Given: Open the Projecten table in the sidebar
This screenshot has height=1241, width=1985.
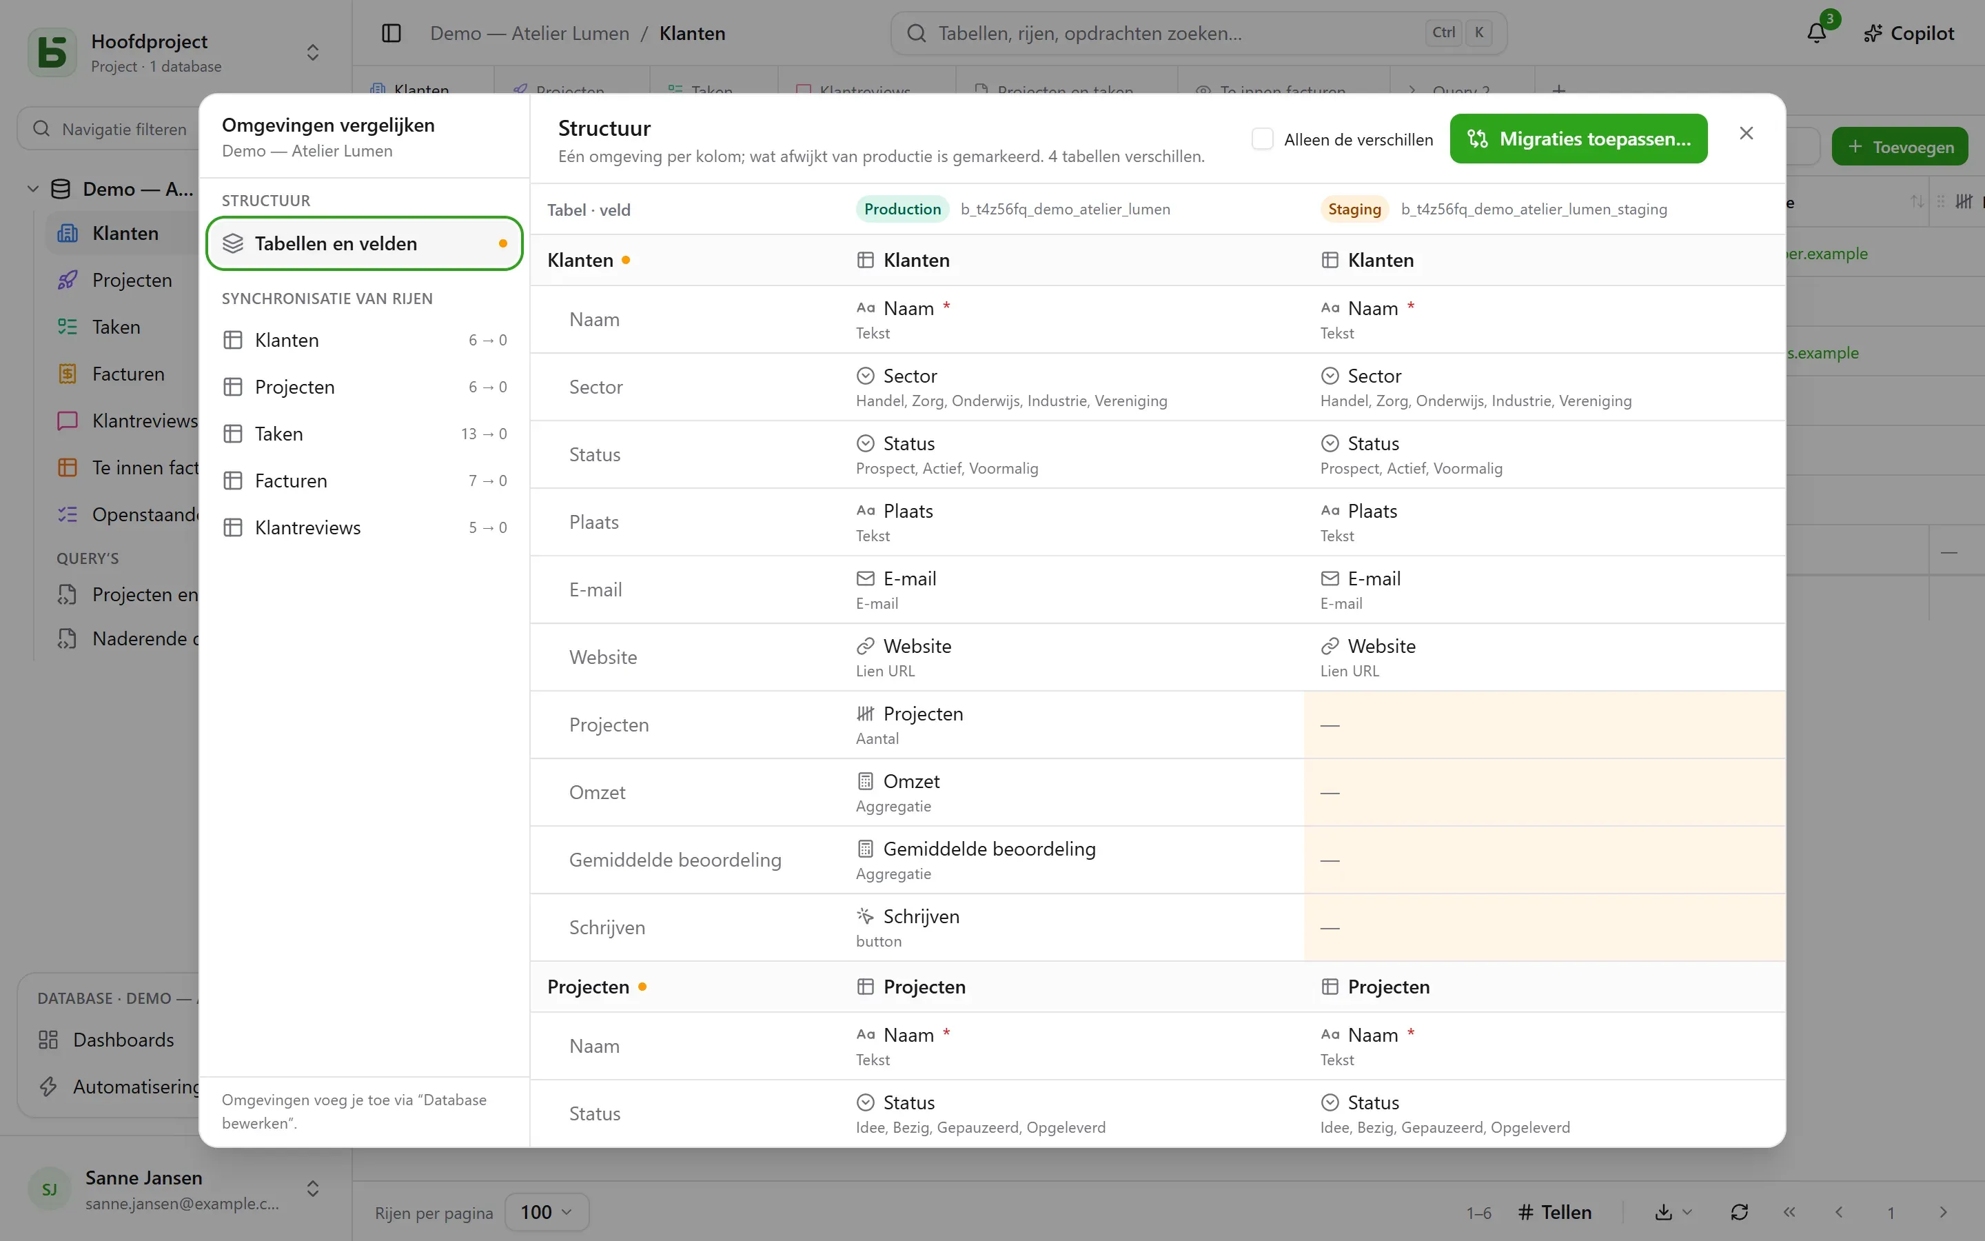Looking at the screenshot, I should pos(131,280).
